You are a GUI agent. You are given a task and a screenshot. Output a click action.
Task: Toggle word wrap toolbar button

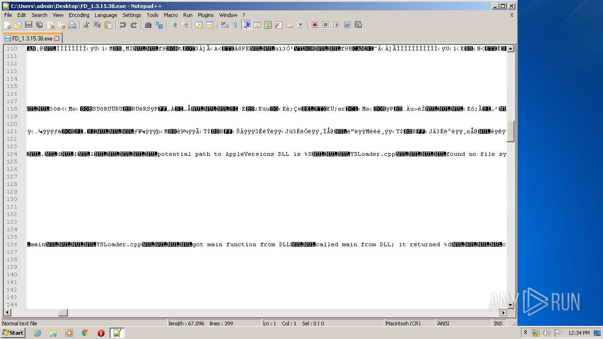pos(225,25)
